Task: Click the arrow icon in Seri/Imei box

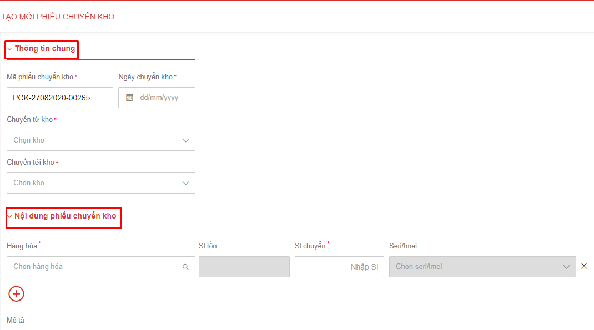Action: click(x=566, y=267)
